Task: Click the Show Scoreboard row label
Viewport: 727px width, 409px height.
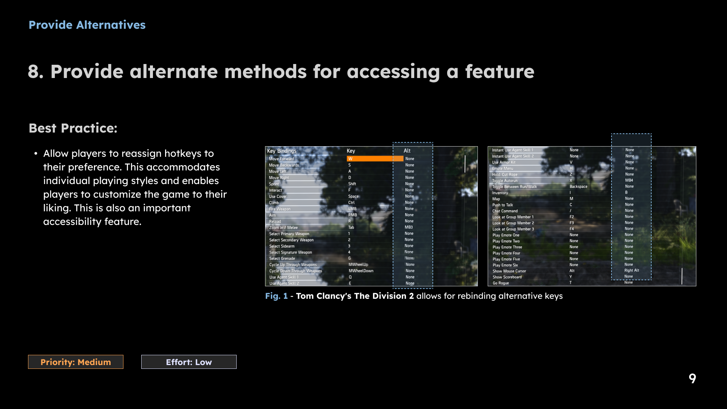Action: click(x=507, y=277)
